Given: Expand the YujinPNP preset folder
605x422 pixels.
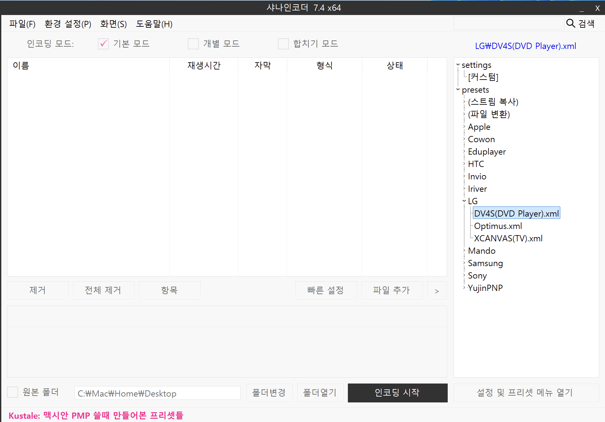Looking at the screenshot, I should click(x=464, y=288).
